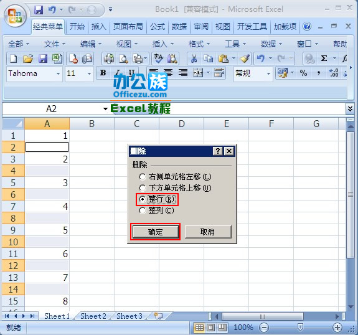Click the 确定 button
The height and width of the screenshot is (335, 358).
(156, 232)
